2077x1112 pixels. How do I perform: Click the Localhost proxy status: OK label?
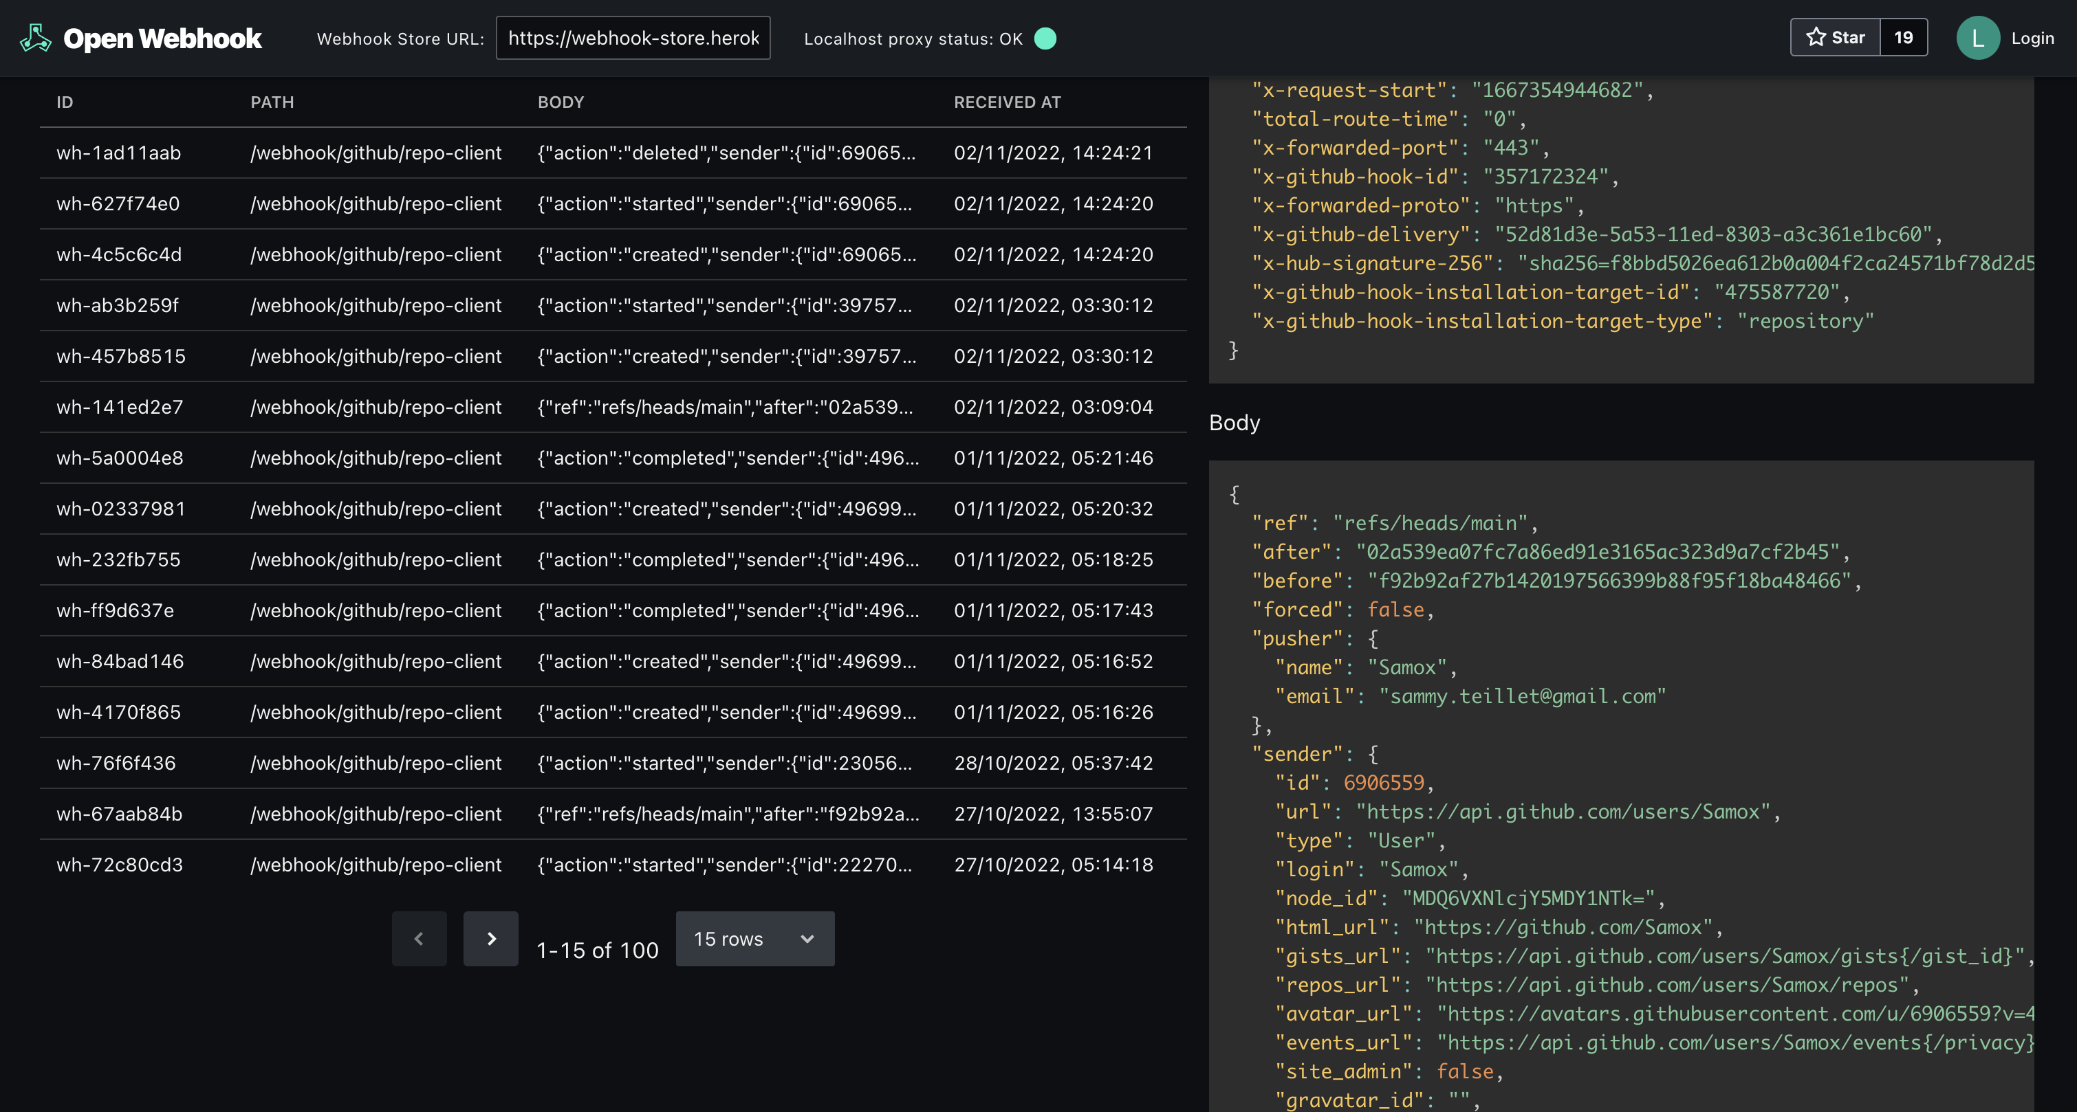(x=913, y=38)
